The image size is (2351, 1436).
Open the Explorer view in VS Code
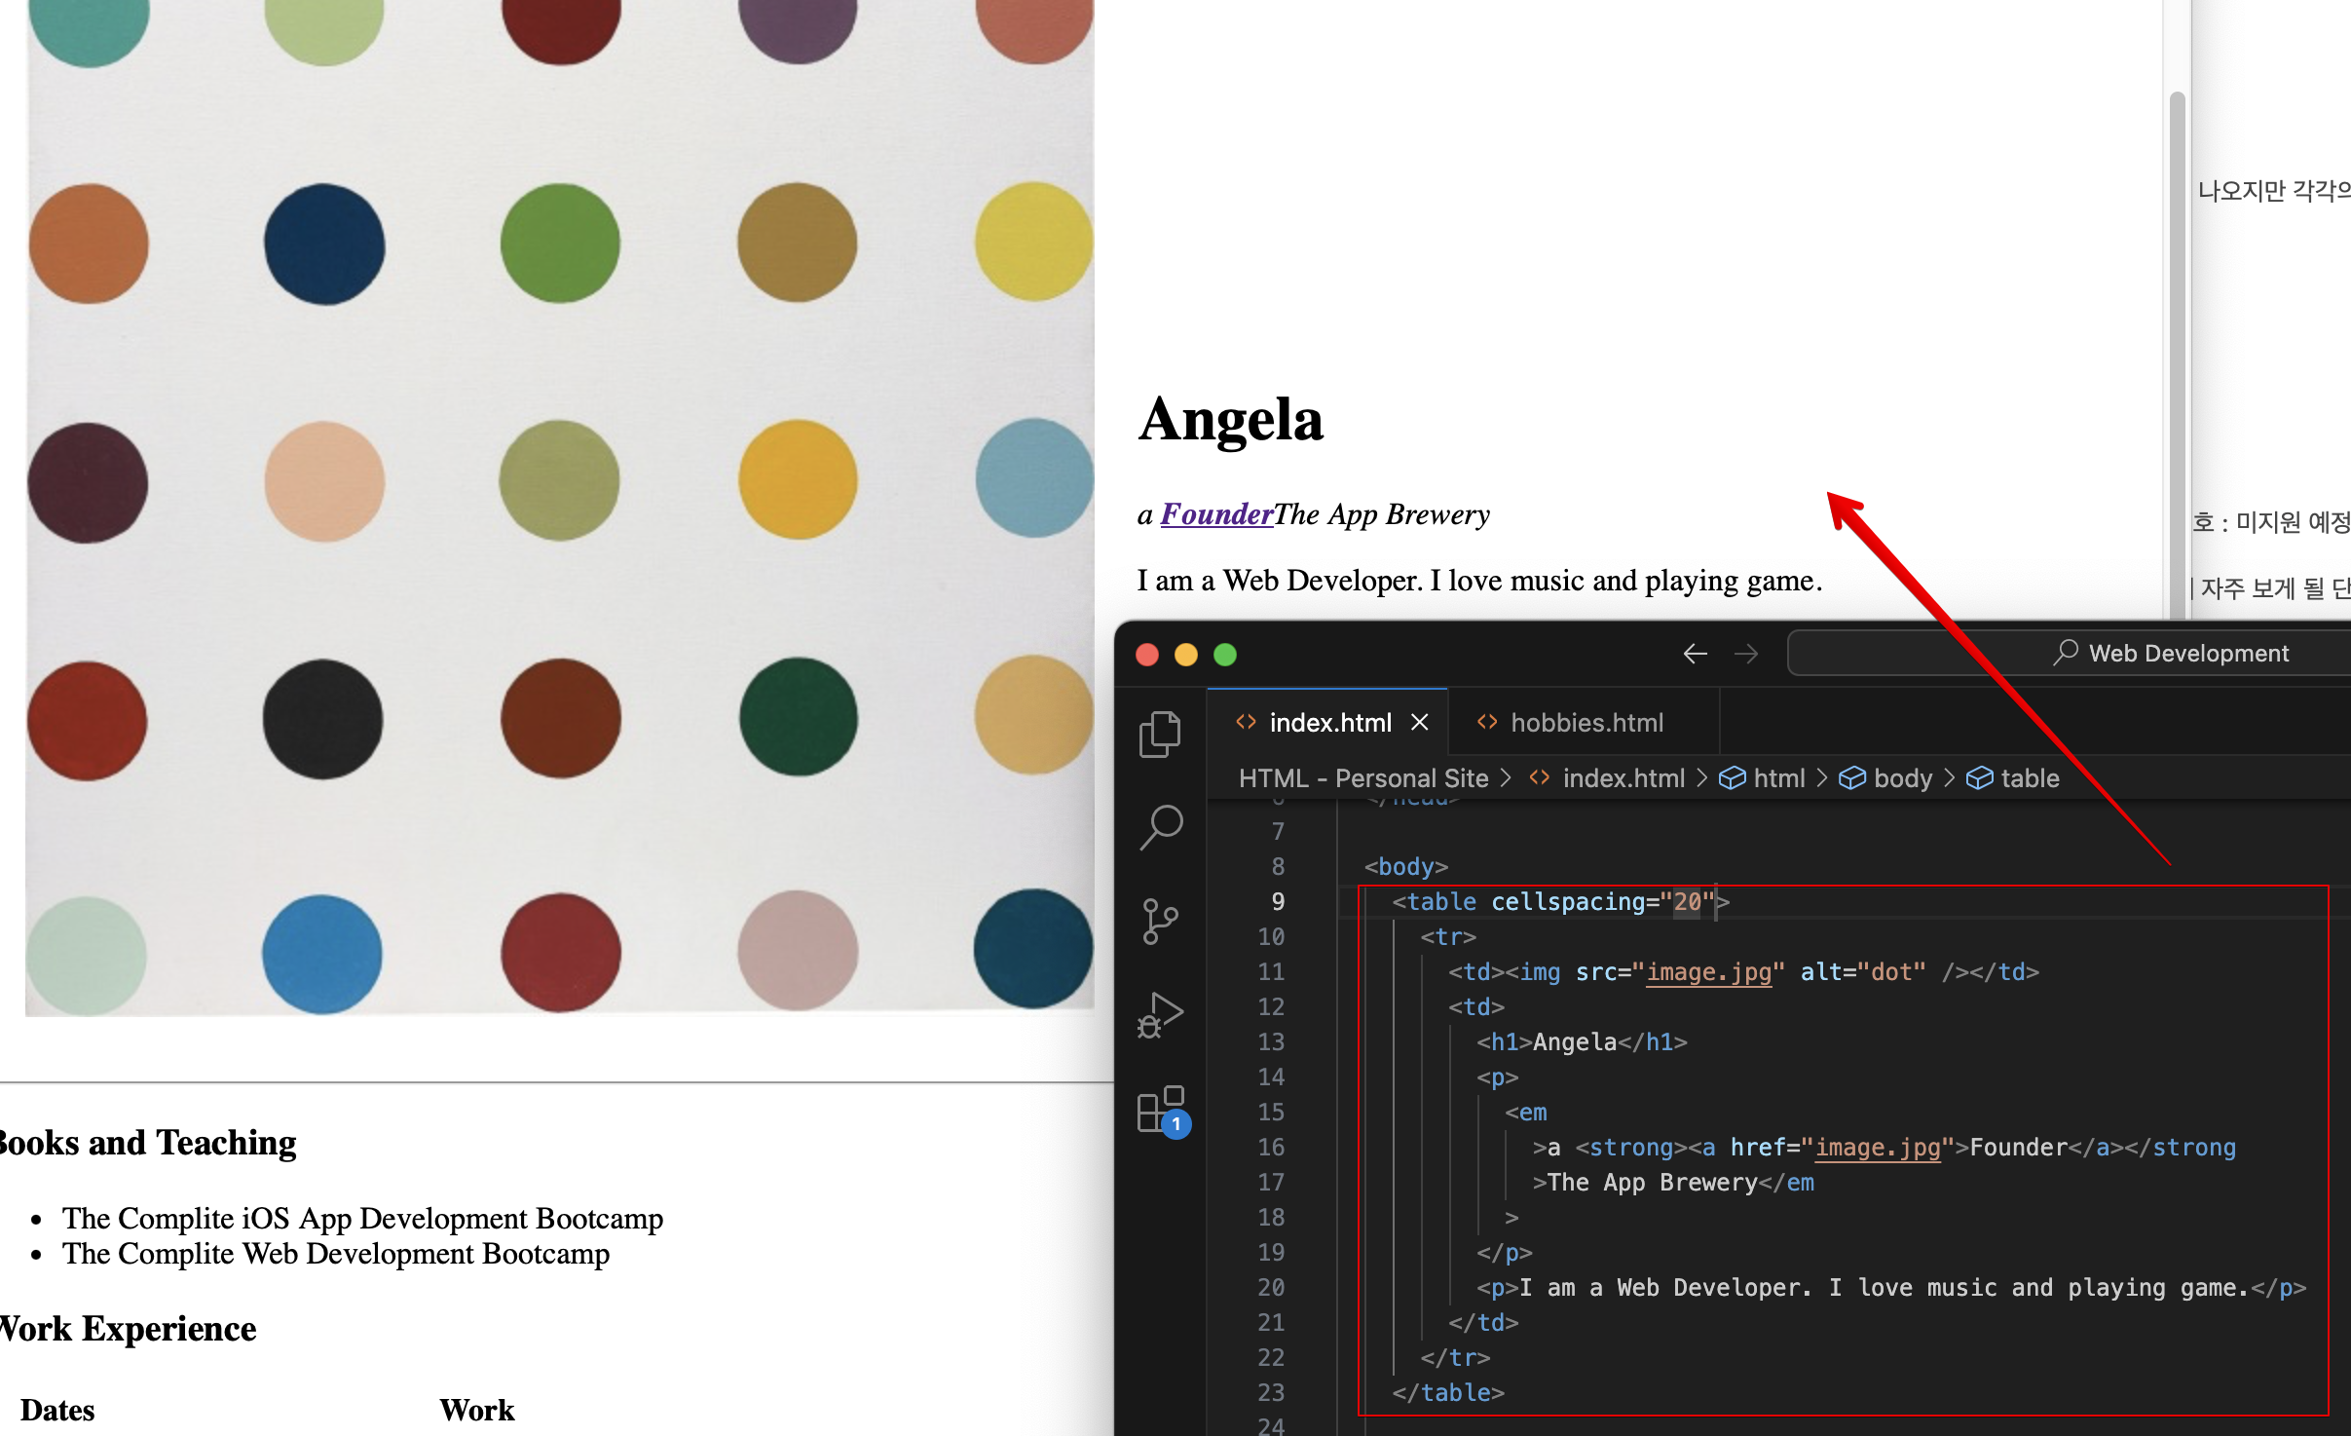pos(1160,734)
